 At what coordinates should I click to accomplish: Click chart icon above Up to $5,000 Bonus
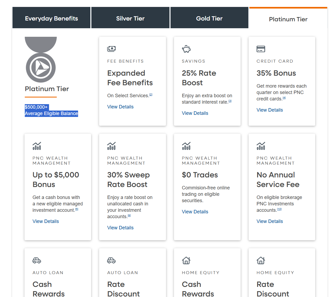(x=37, y=146)
